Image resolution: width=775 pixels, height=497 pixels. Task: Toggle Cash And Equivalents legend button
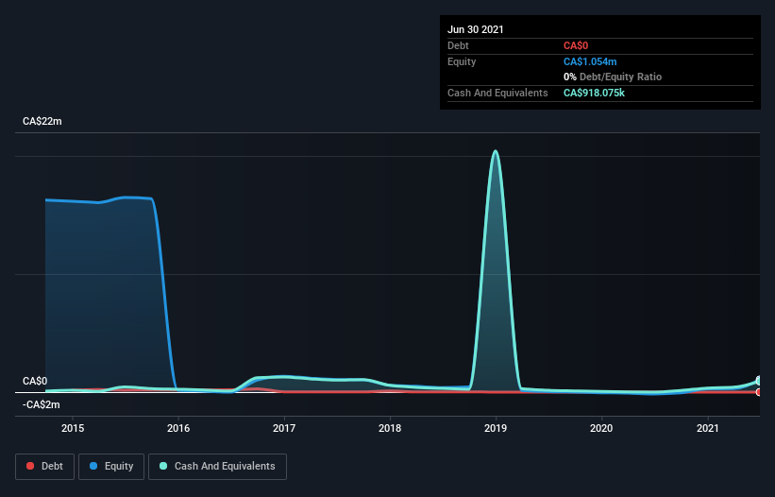coord(217,467)
